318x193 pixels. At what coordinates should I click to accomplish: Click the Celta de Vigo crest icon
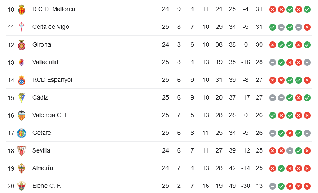[x=22, y=27]
